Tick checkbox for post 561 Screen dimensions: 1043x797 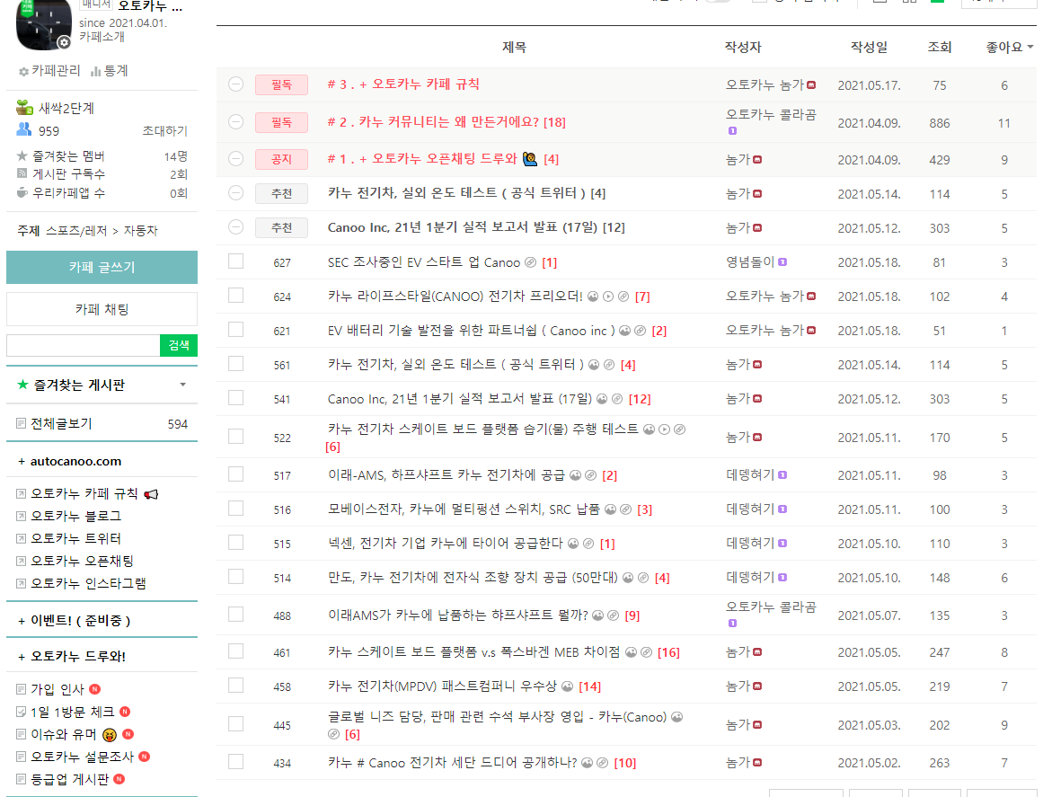click(x=235, y=363)
